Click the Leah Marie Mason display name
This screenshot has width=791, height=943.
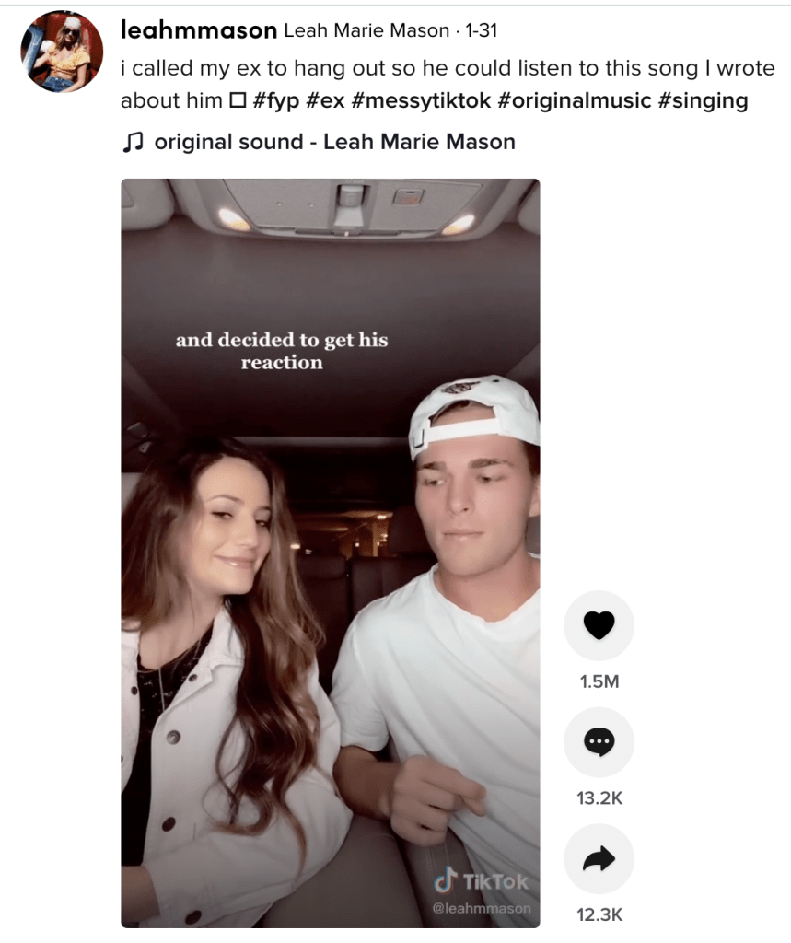coord(366,30)
